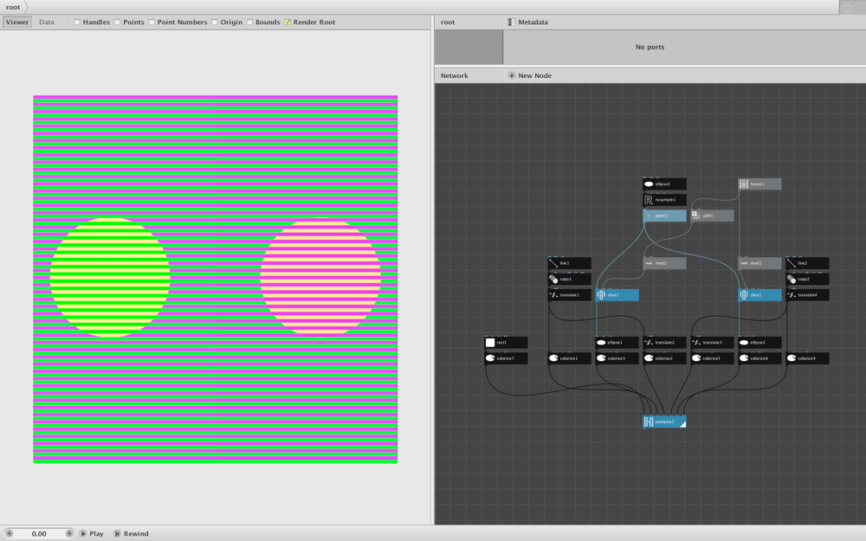Click the yellow-striped circle in the viewer
866x541 pixels.
[x=110, y=277]
